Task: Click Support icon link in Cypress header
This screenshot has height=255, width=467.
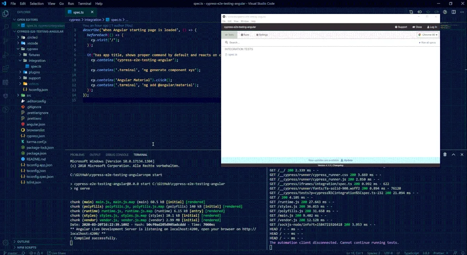Action: click(401, 27)
